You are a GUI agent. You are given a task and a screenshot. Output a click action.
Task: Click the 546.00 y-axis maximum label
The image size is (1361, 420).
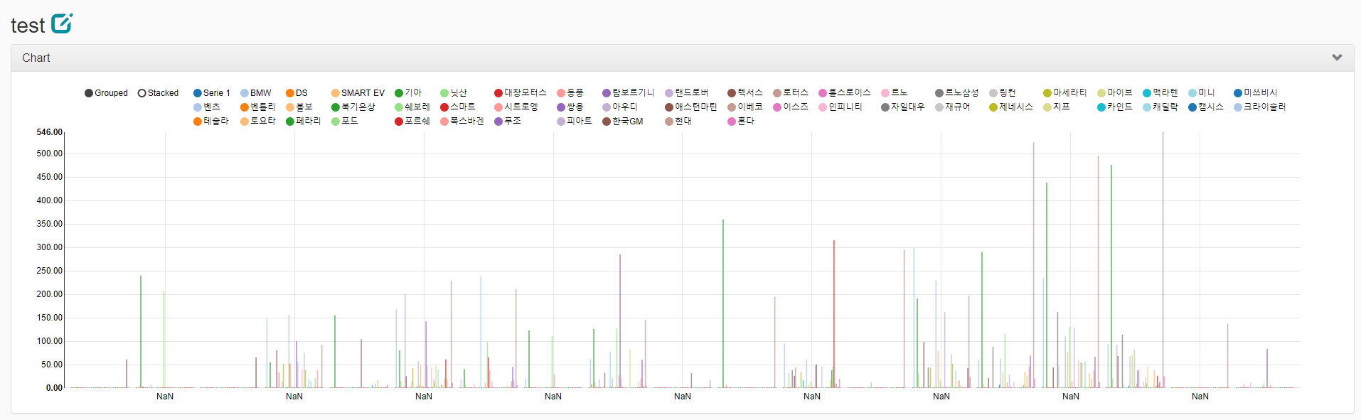[50, 132]
